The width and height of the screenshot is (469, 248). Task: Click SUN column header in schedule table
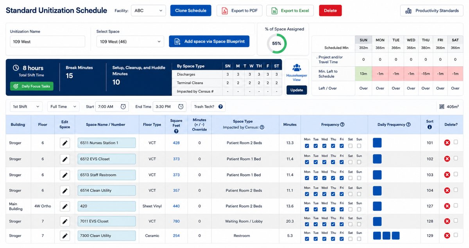click(363, 40)
